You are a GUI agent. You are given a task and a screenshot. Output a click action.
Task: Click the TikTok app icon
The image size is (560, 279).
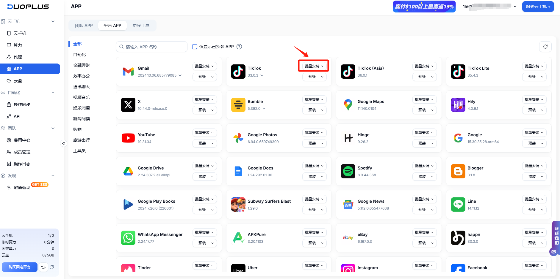click(238, 72)
